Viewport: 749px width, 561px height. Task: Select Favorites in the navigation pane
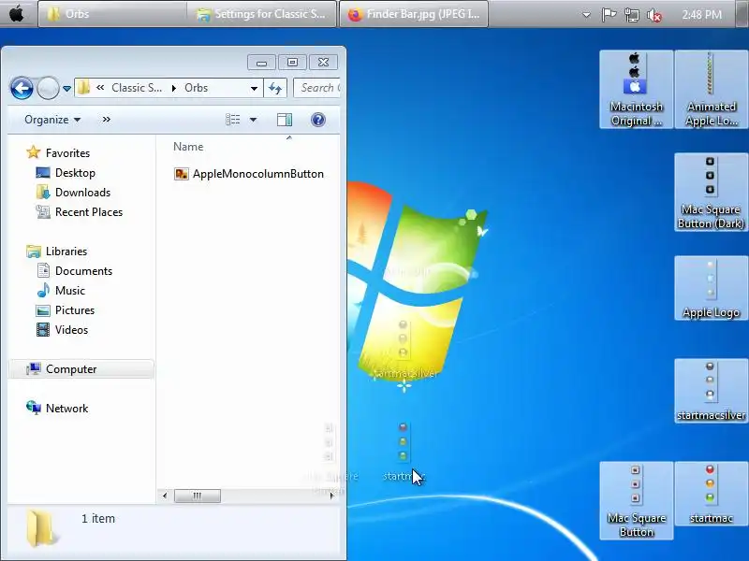click(x=67, y=153)
